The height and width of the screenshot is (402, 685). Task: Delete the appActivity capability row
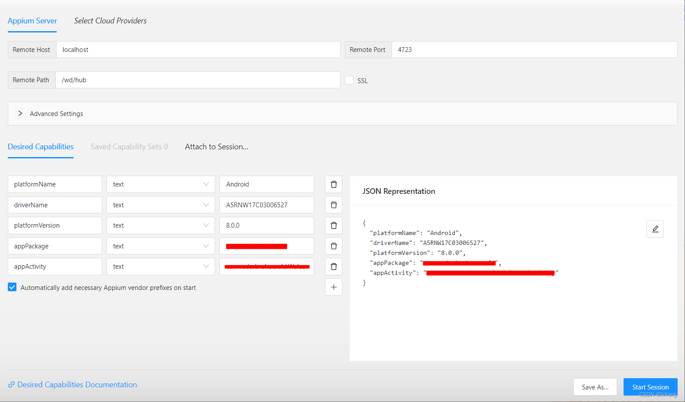coord(334,267)
